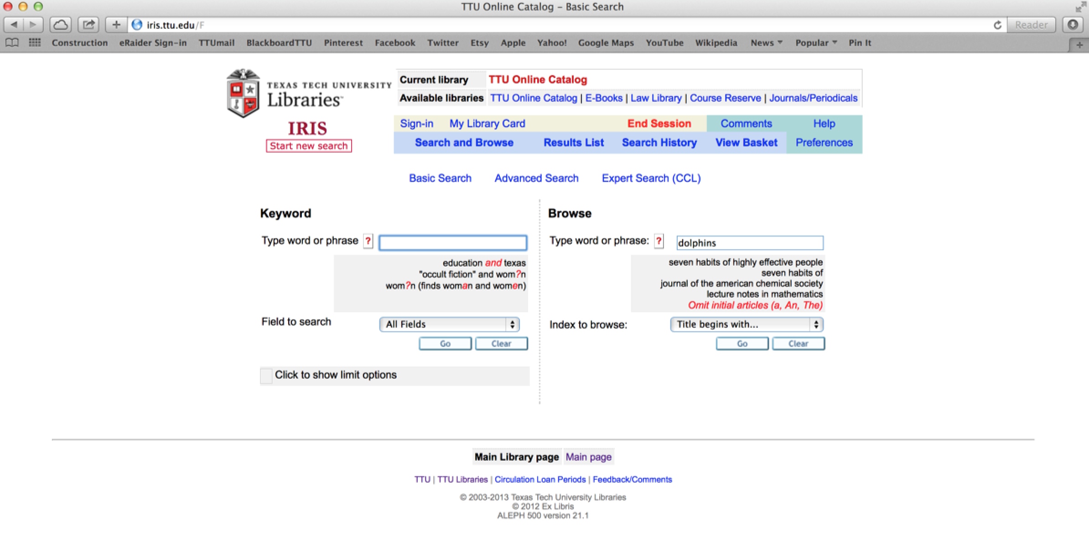Open the Top Sites grid icon
Viewport: 1089px width, 535px height.
point(35,43)
